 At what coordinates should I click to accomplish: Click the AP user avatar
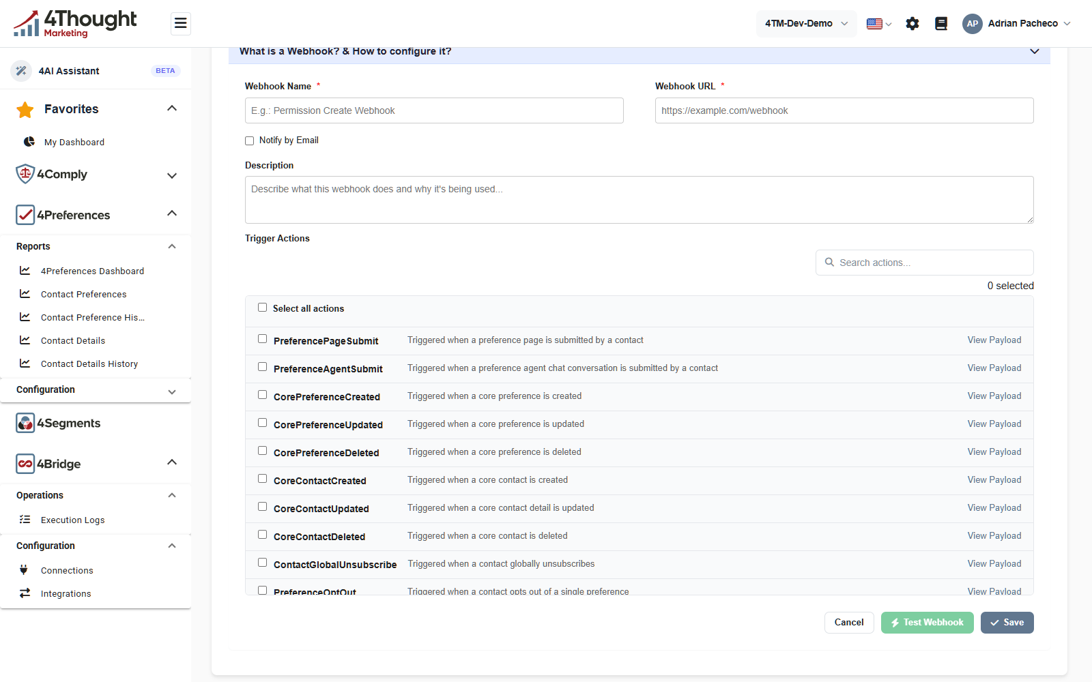tap(973, 24)
